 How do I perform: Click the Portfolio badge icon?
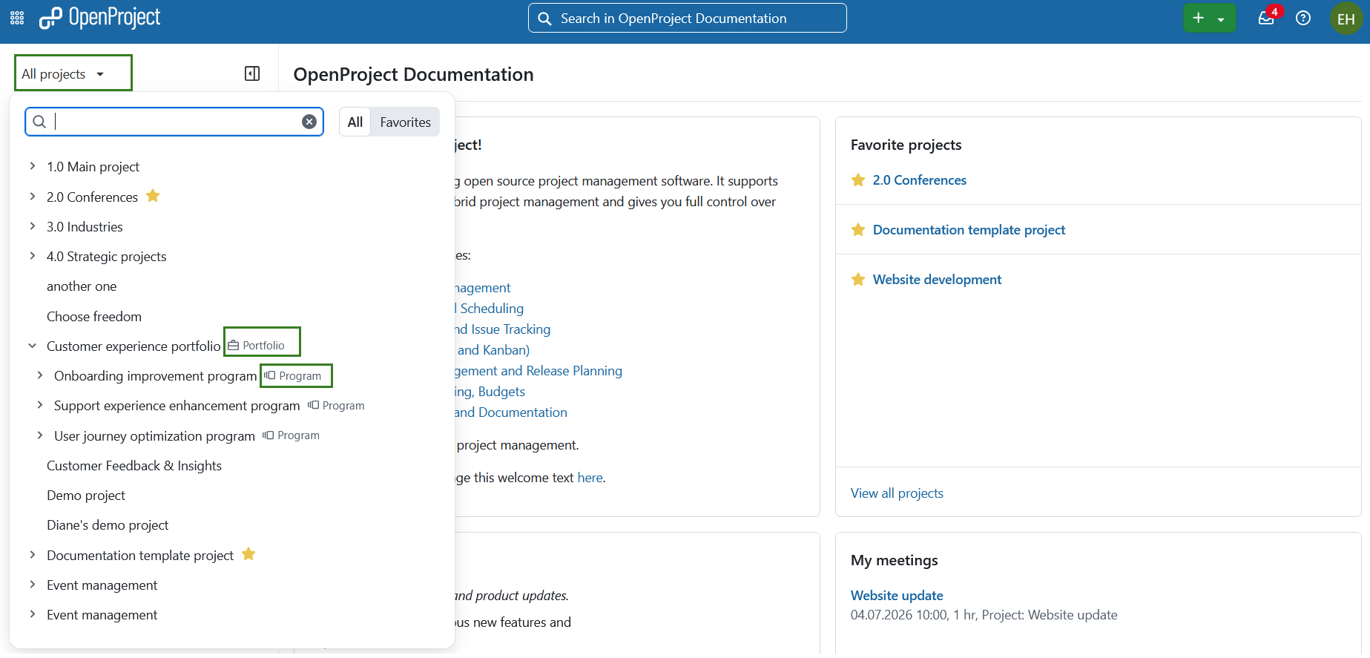pyautogui.click(x=234, y=346)
